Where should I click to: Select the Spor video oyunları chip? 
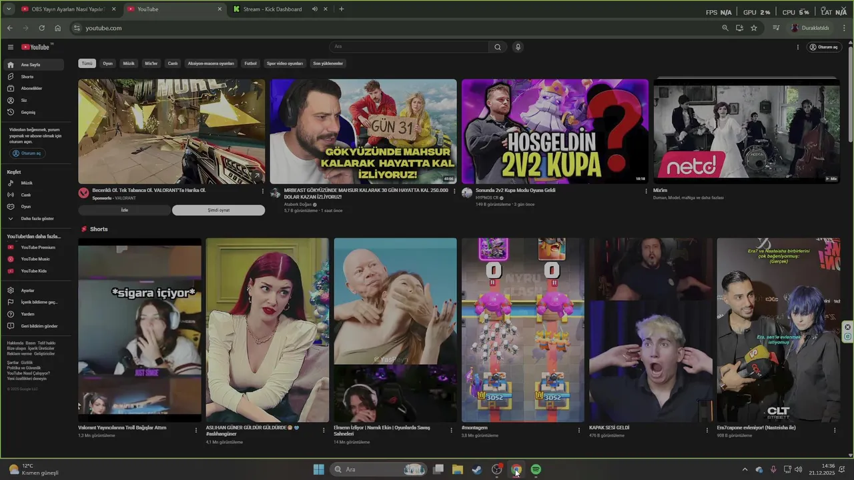point(285,63)
